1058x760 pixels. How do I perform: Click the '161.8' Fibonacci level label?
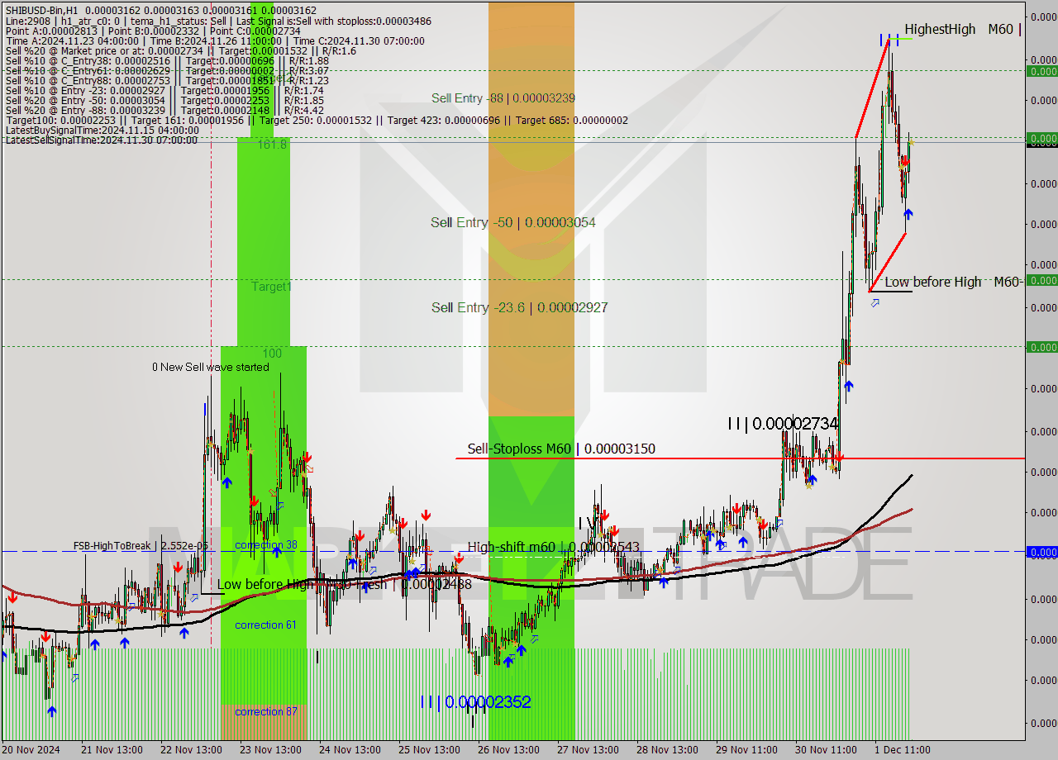pyautogui.click(x=272, y=145)
